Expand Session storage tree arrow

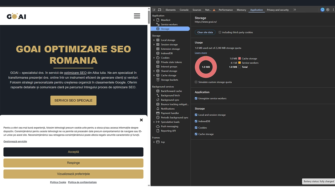[x=154, y=45]
